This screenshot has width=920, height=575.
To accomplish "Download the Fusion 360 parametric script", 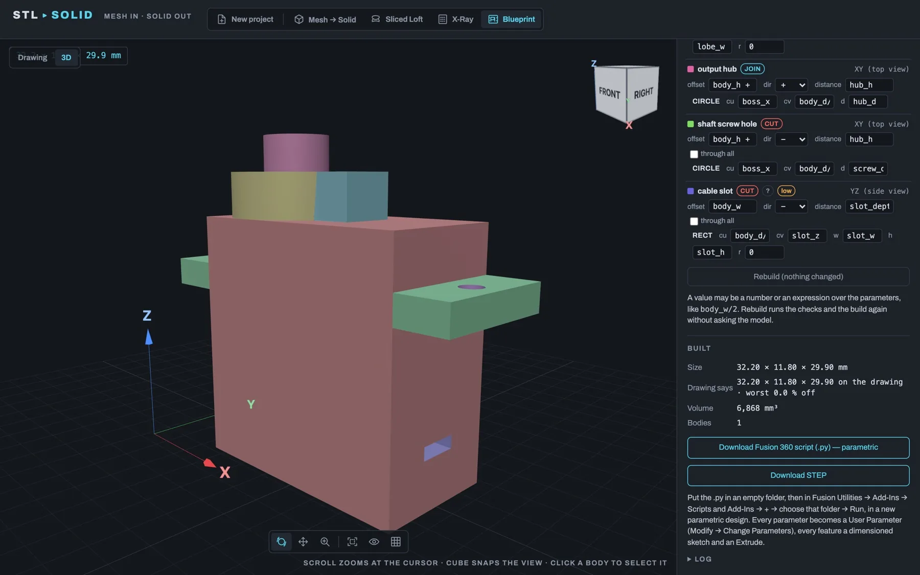I will pyautogui.click(x=798, y=448).
